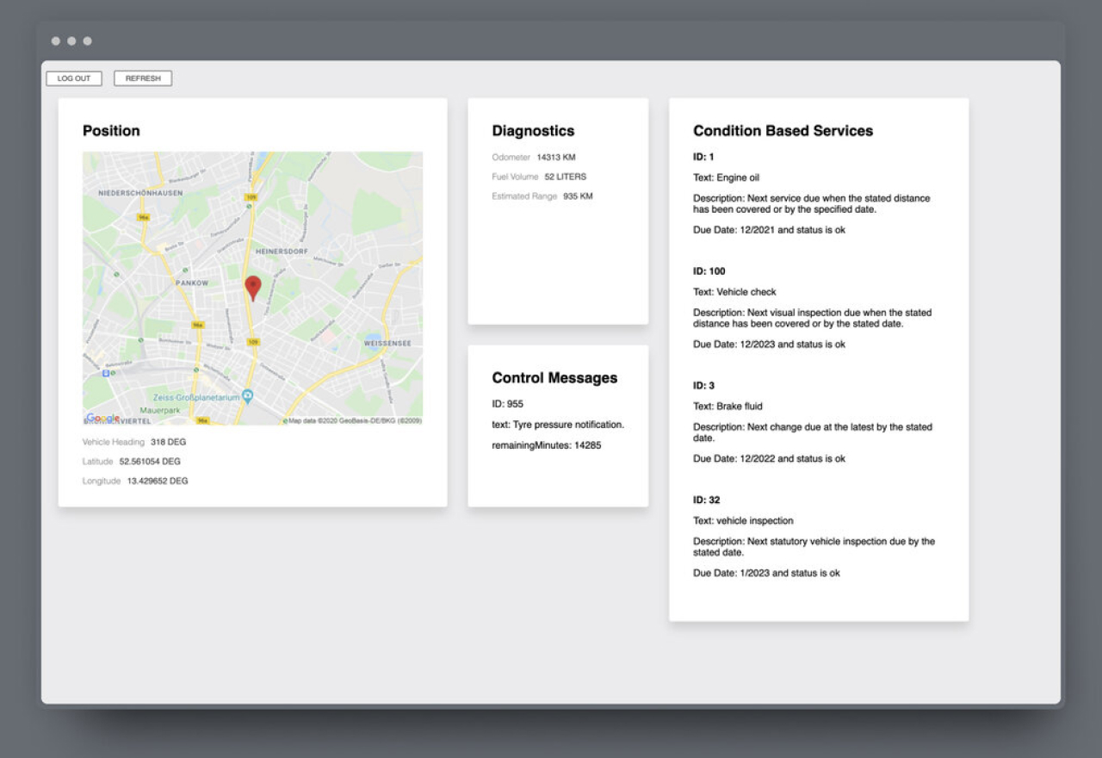Click the Condition Based Services heading

click(783, 131)
